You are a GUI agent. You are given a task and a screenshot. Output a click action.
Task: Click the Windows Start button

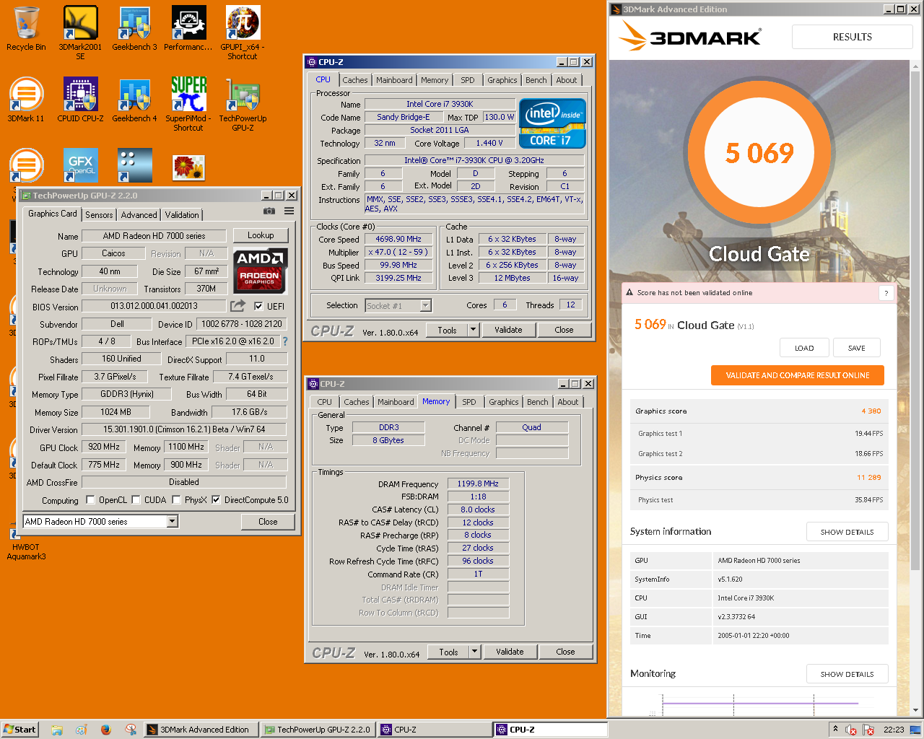(19, 730)
